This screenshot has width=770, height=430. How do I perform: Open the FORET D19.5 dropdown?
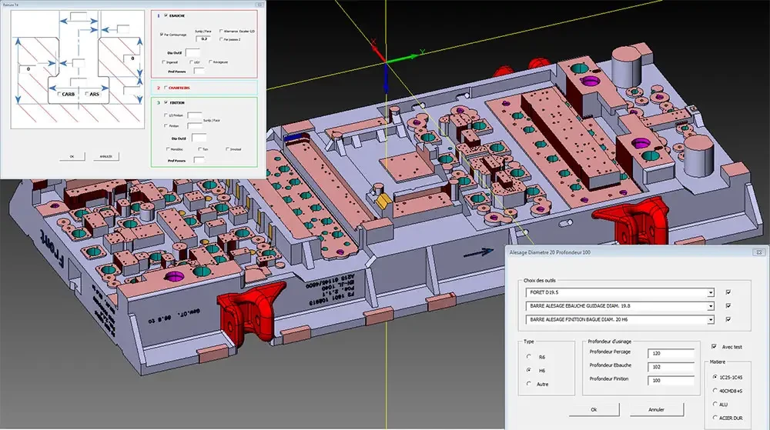[709, 292]
